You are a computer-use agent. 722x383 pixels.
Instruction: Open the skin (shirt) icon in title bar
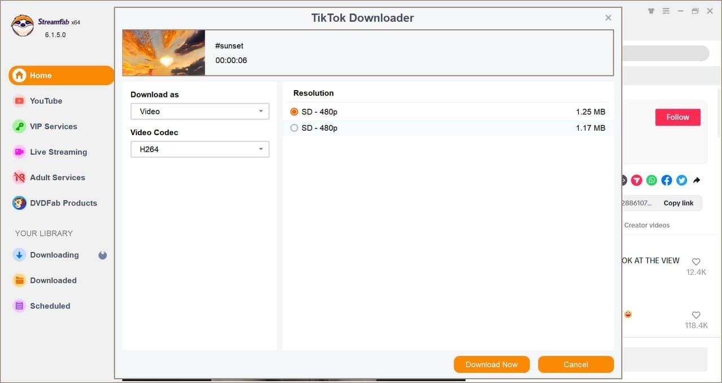651,11
